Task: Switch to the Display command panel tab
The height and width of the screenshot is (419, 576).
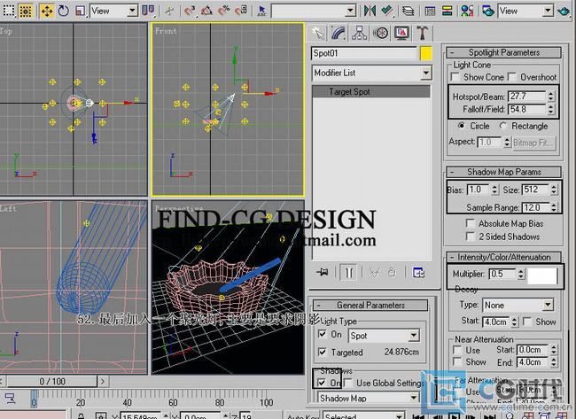Action: [401, 34]
